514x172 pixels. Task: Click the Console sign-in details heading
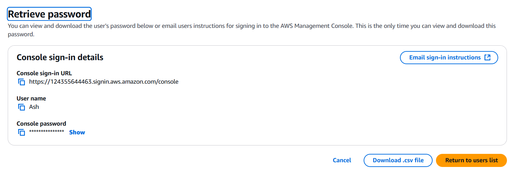click(60, 57)
